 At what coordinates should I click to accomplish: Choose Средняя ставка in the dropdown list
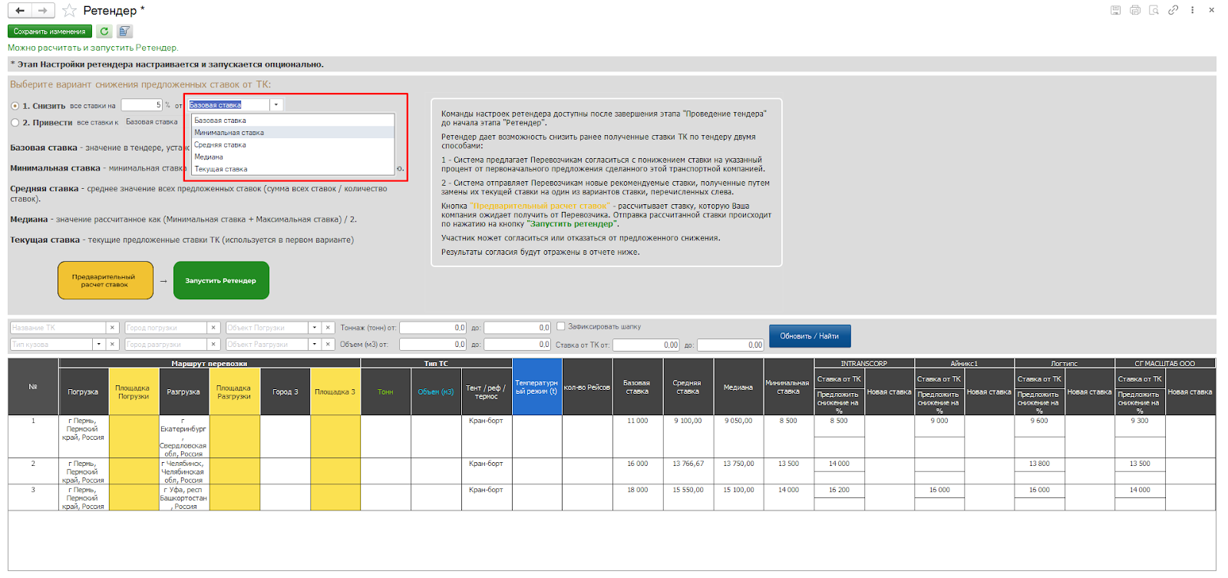pos(292,145)
